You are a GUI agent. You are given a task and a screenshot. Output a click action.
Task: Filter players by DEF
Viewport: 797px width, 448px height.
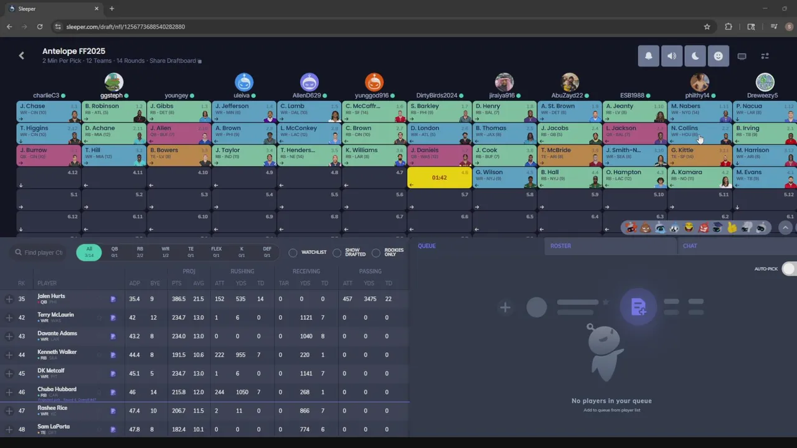267,252
